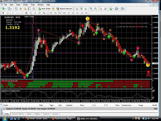
Task: Switch chart to D1 timeframe
Action: [x=78, y=13]
